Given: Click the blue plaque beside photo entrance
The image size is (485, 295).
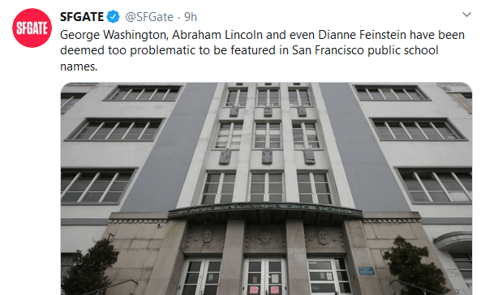Looking at the screenshot, I should coord(367,271).
